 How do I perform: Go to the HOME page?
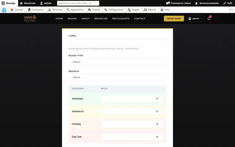coord(59,18)
